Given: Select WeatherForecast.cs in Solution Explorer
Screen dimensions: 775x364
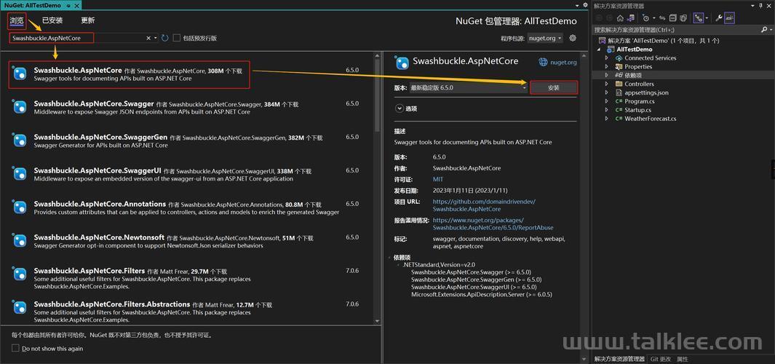Looking at the screenshot, I should (x=650, y=119).
